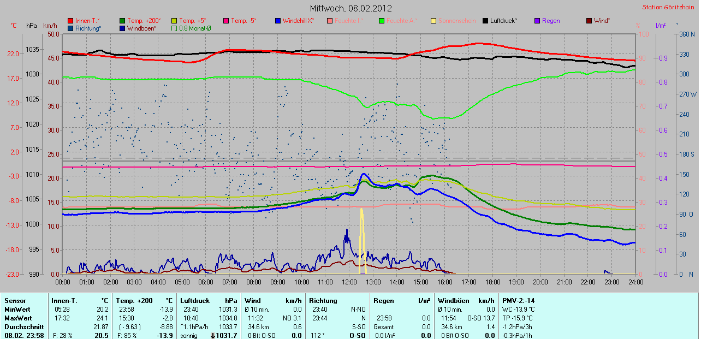Click the Sensor table header
Screen dimensions: 701x339
[x=14, y=300]
